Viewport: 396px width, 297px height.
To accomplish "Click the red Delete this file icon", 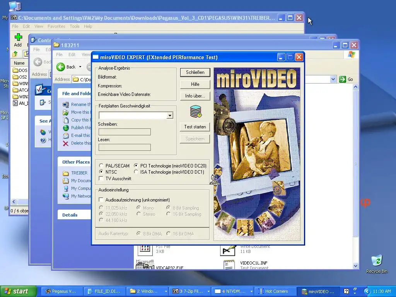I will point(66,143).
